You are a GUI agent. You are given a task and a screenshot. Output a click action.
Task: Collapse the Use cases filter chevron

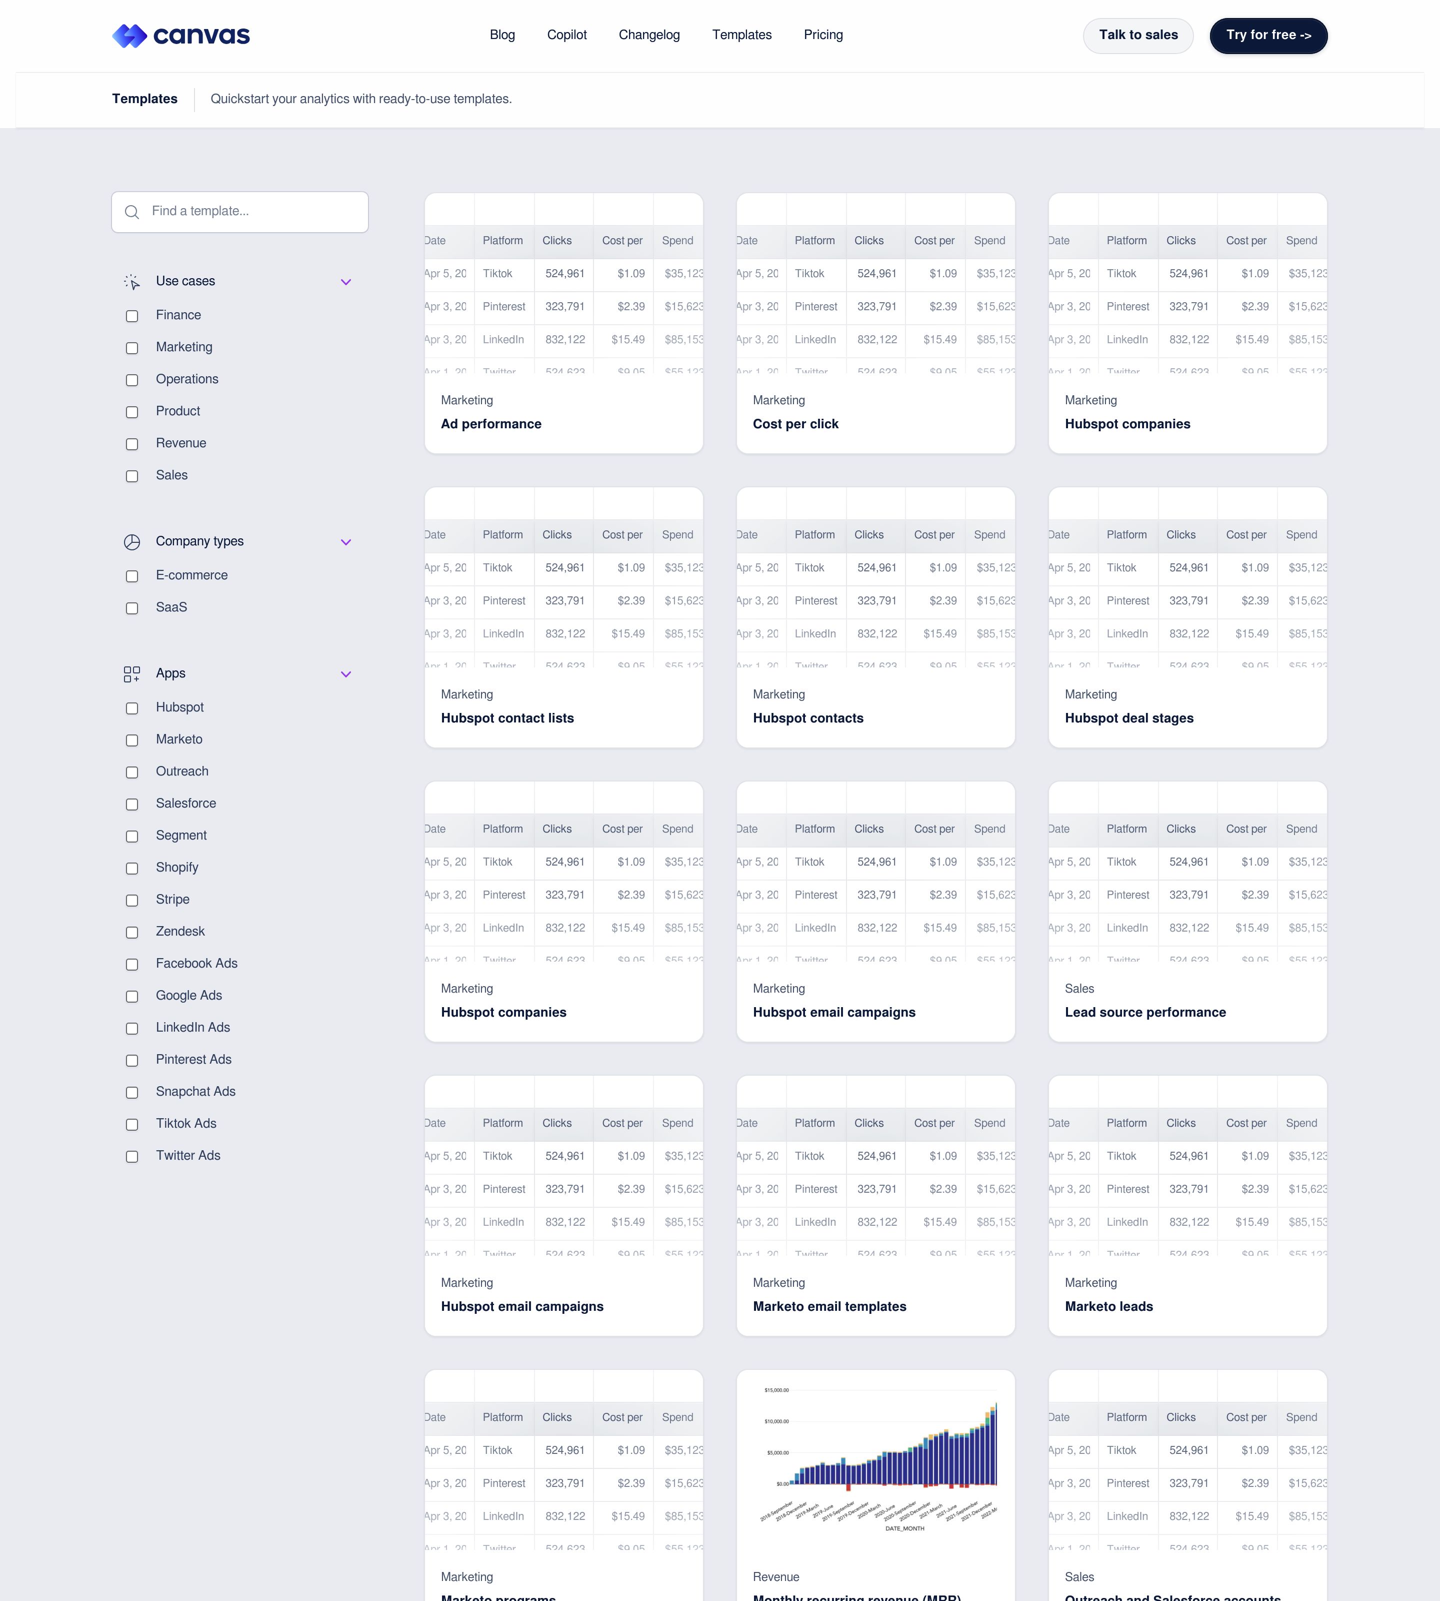pyautogui.click(x=346, y=282)
